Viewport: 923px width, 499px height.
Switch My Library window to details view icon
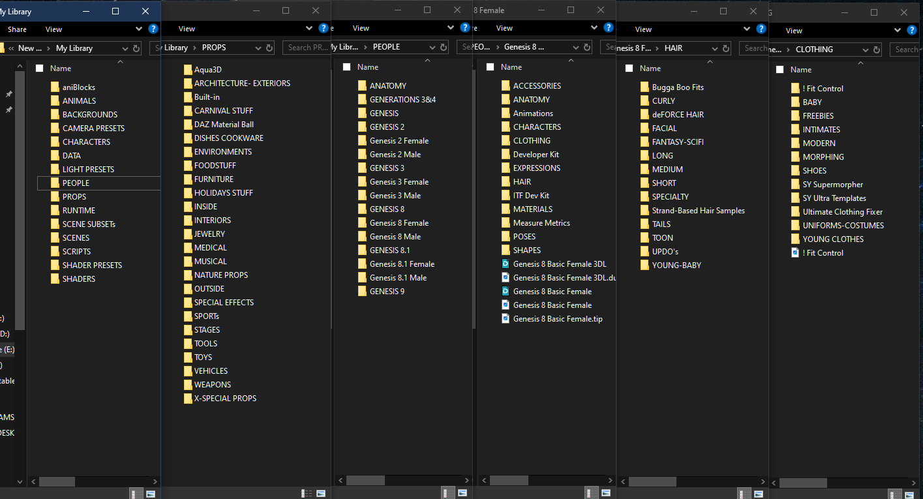(x=136, y=494)
